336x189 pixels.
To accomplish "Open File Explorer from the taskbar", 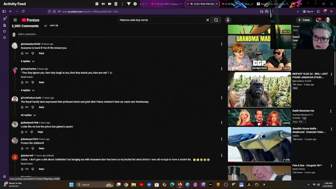I will (x=134, y=185).
